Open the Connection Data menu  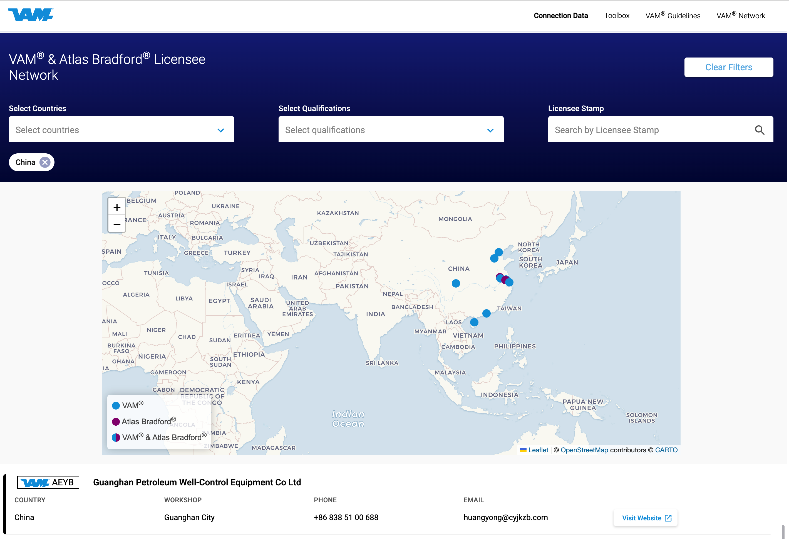click(x=560, y=16)
